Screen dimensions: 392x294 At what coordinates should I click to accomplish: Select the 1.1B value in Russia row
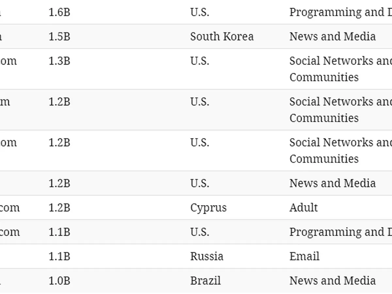(x=59, y=256)
